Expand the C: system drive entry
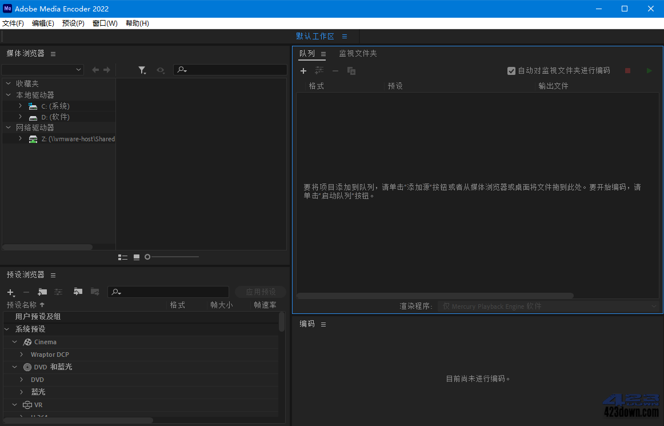Image resolution: width=664 pixels, height=426 pixels. [x=20, y=106]
